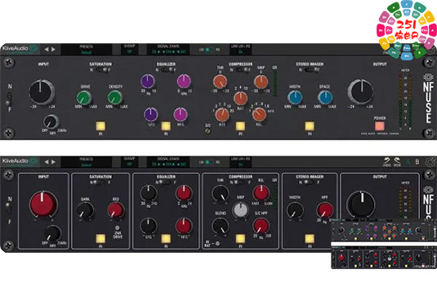Click the magenta HFG knob on the upper equalizer
Image resolution: width=437 pixels, height=296 pixels.
pyautogui.click(x=180, y=114)
